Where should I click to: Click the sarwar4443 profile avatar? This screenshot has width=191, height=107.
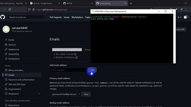tap(6, 29)
